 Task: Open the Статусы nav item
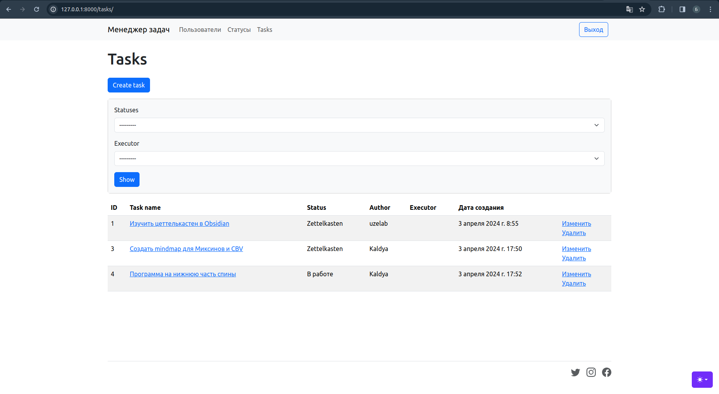point(239,30)
